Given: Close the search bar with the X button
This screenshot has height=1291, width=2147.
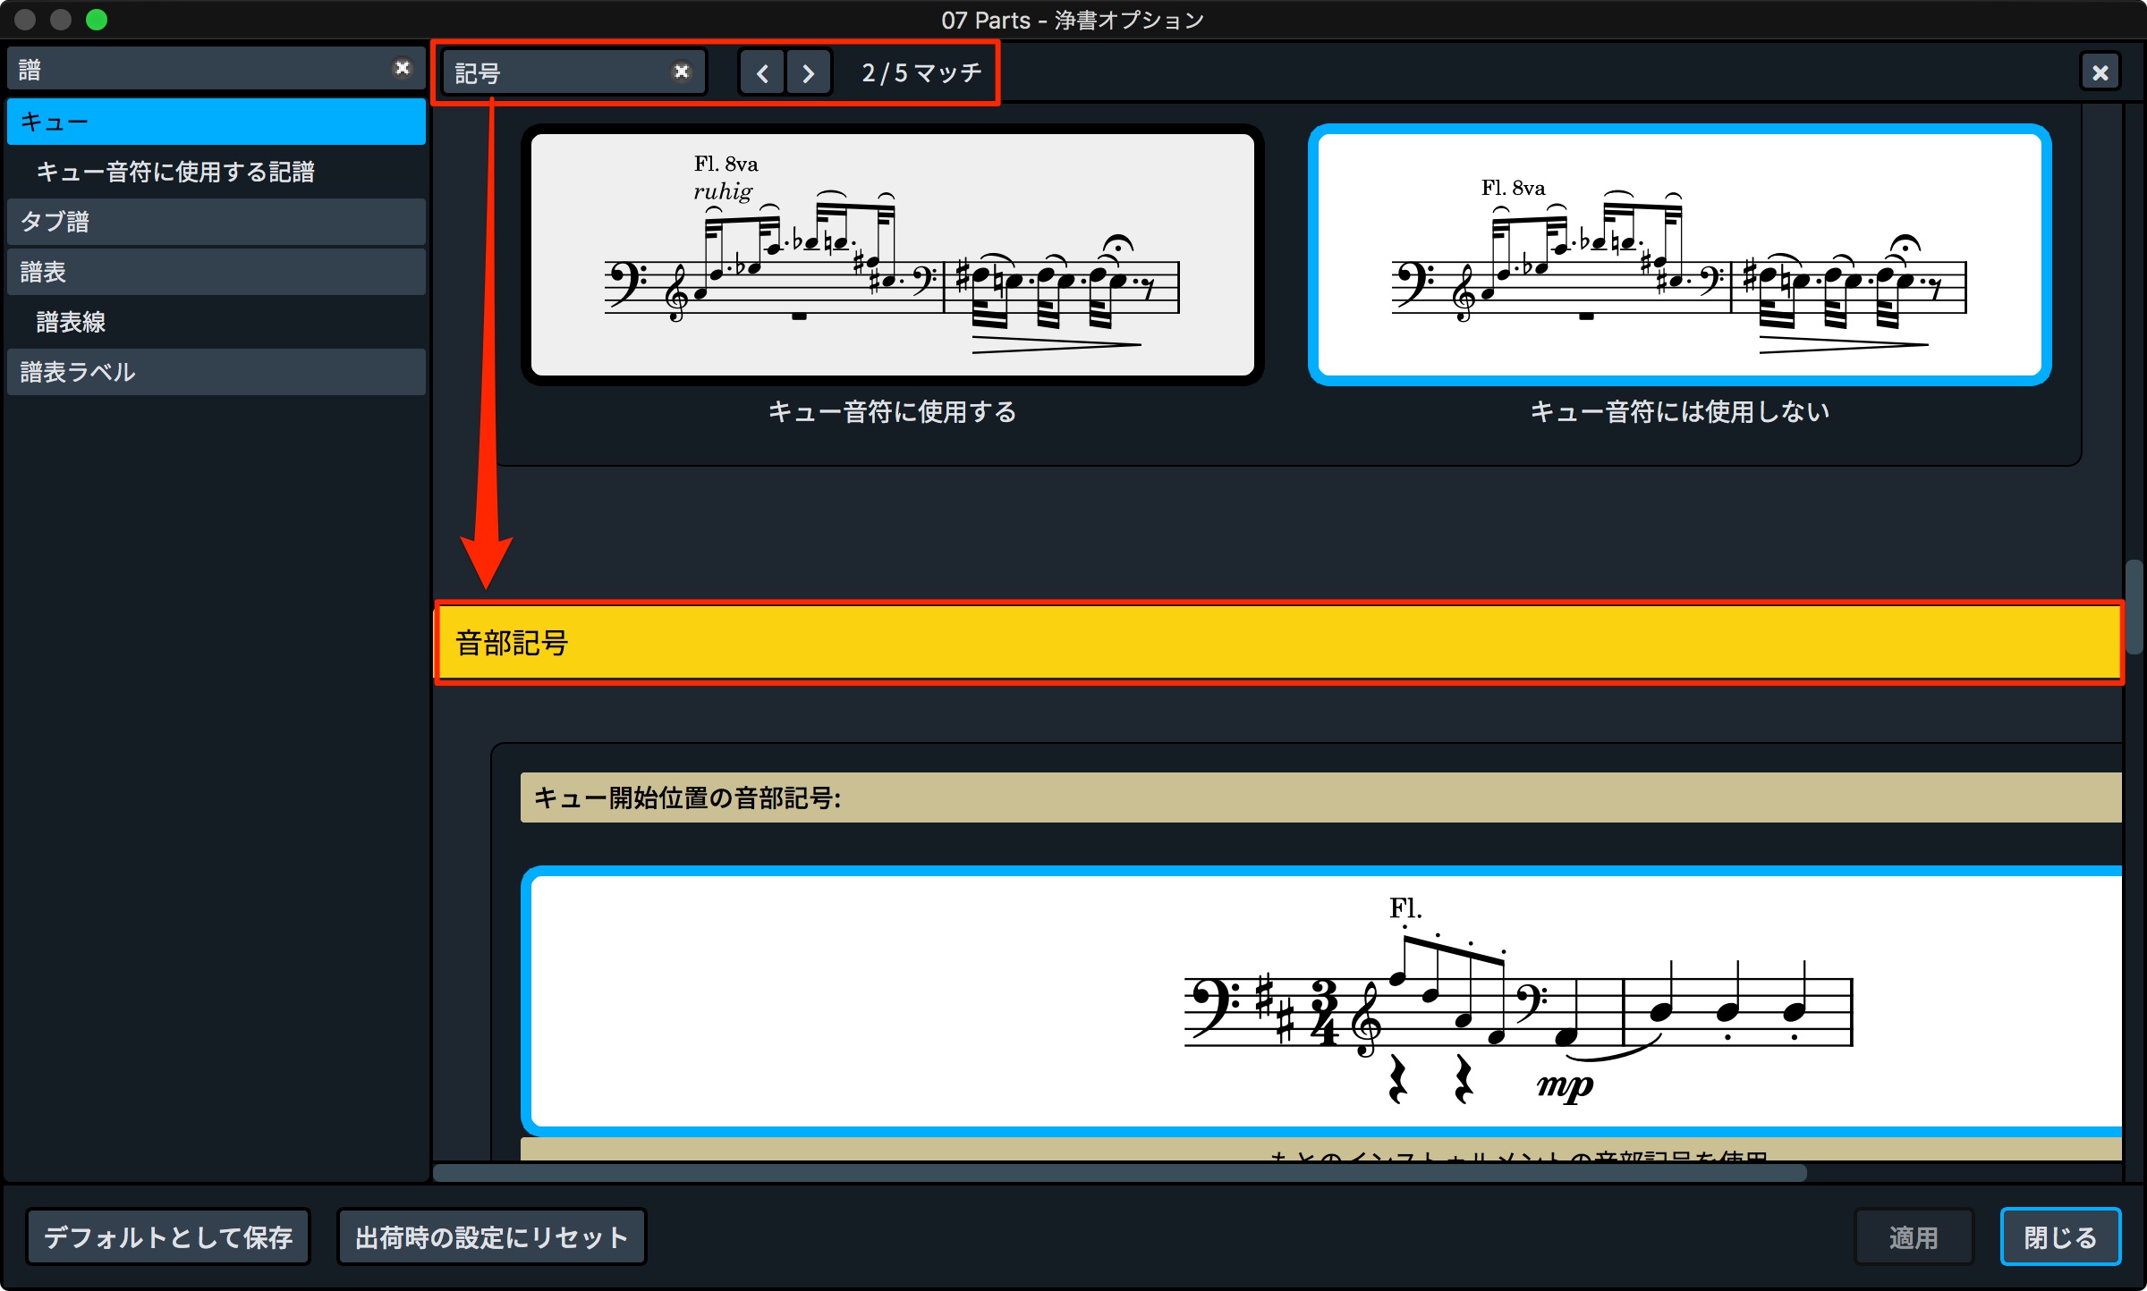Looking at the screenshot, I should tap(2100, 72).
